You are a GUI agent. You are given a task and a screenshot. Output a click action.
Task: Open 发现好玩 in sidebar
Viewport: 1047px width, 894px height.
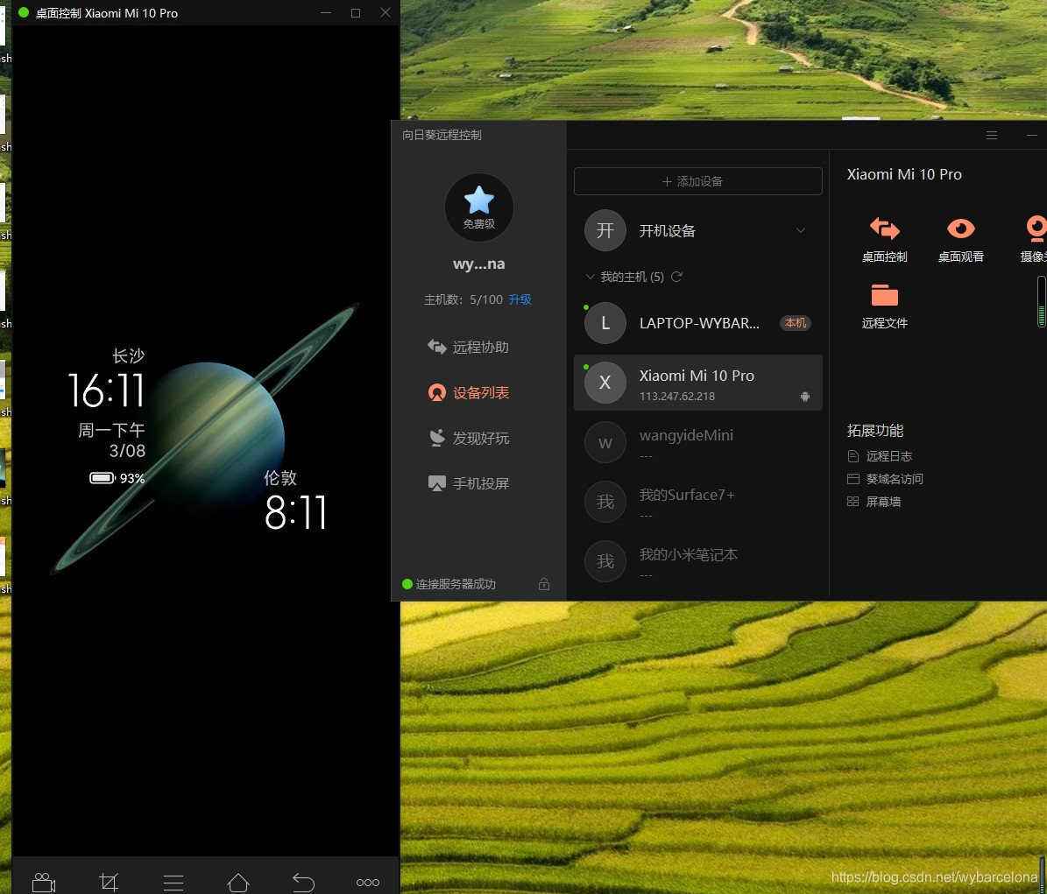click(x=468, y=438)
